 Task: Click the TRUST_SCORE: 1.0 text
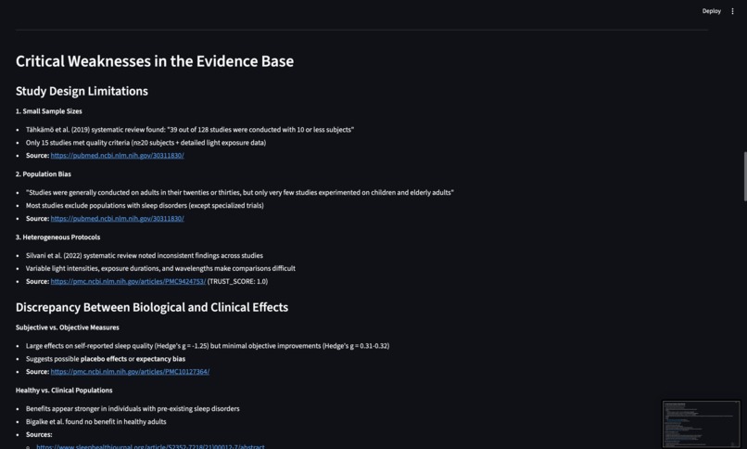[x=237, y=281]
